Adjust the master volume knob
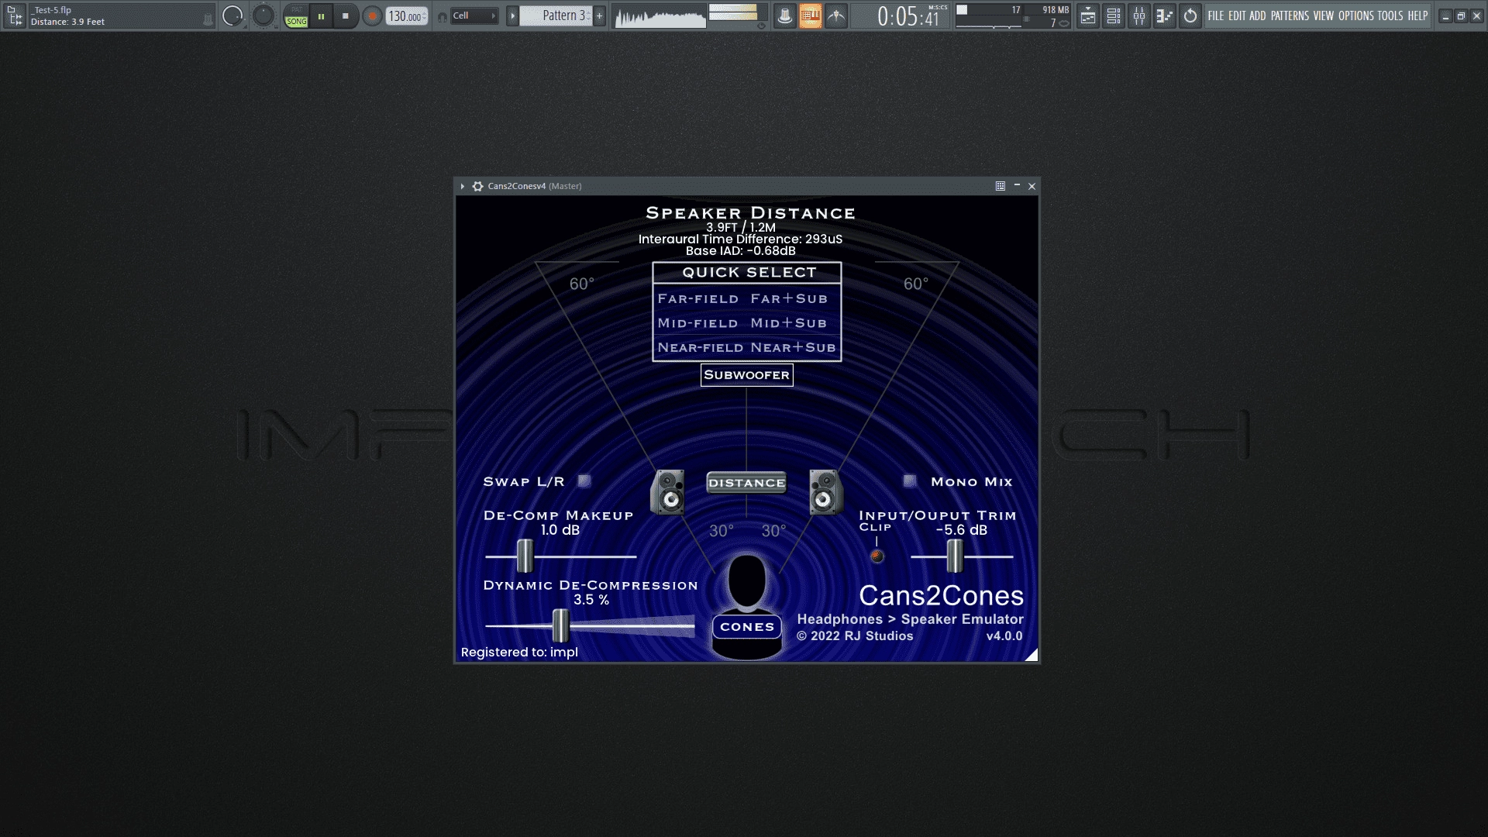1488x837 pixels. tap(232, 15)
